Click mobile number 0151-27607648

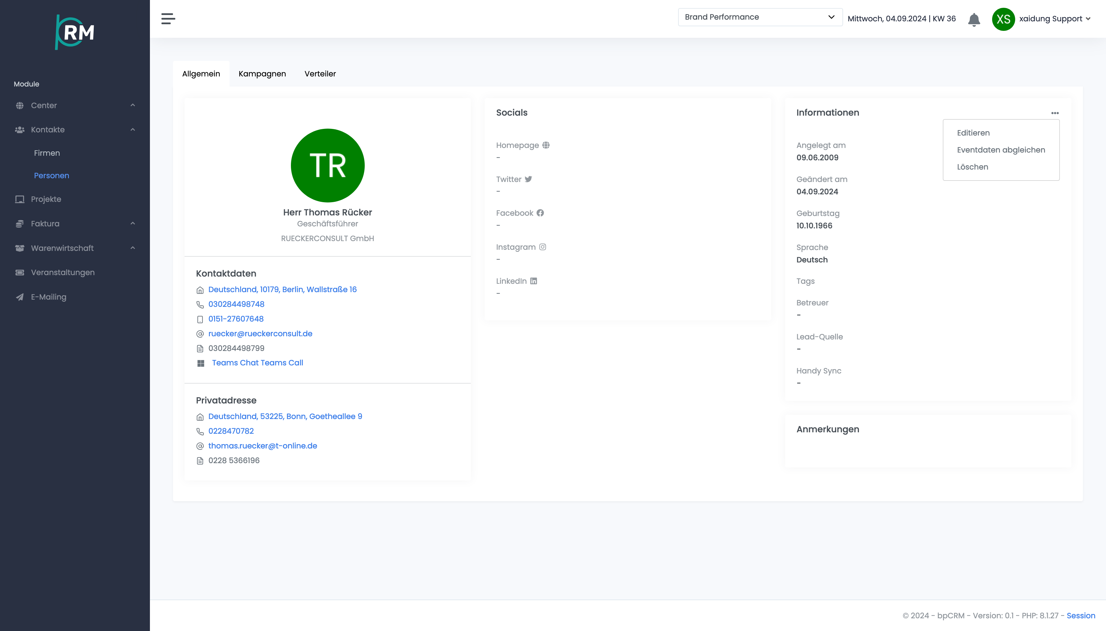pos(236,319)
